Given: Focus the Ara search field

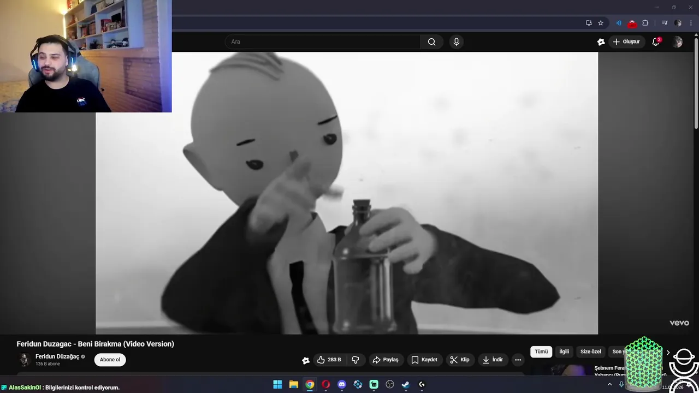Looking at the screenshot, I should [x=322, y=42].
